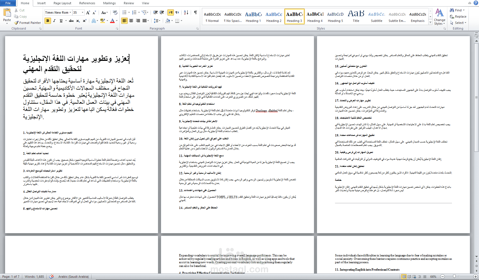Open font color dropdown arrow

click(x=117, y=21)
